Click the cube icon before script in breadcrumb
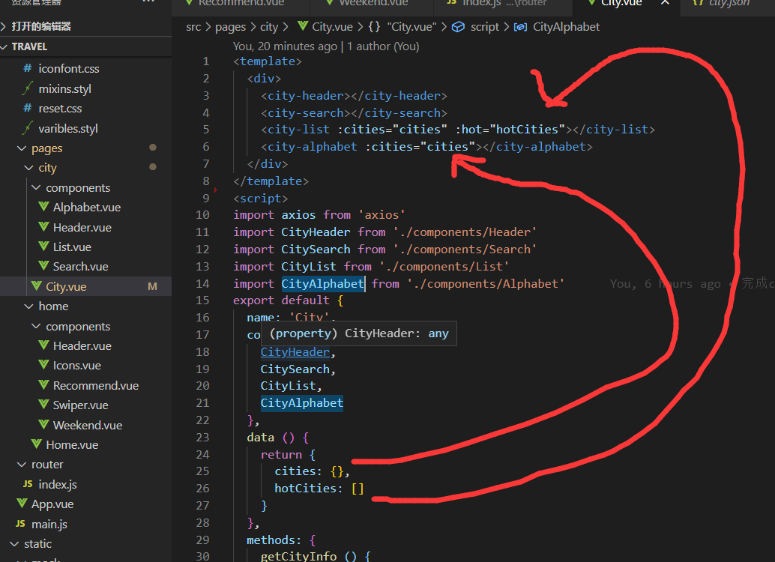This screenshot has width=775, height=562. (x=458, y=27)
